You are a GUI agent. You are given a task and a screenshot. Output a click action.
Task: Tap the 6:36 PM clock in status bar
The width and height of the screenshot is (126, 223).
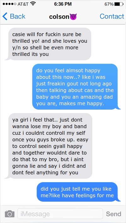[63, 4]
